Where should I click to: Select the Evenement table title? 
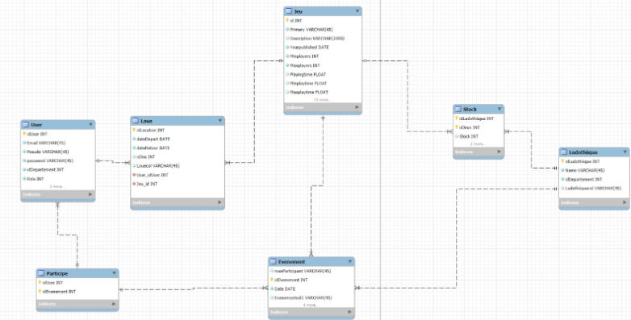tap(292, 262)
